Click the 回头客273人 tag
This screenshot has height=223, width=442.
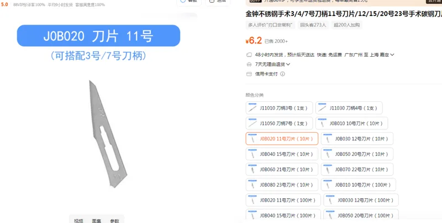[x=313, y=25]
